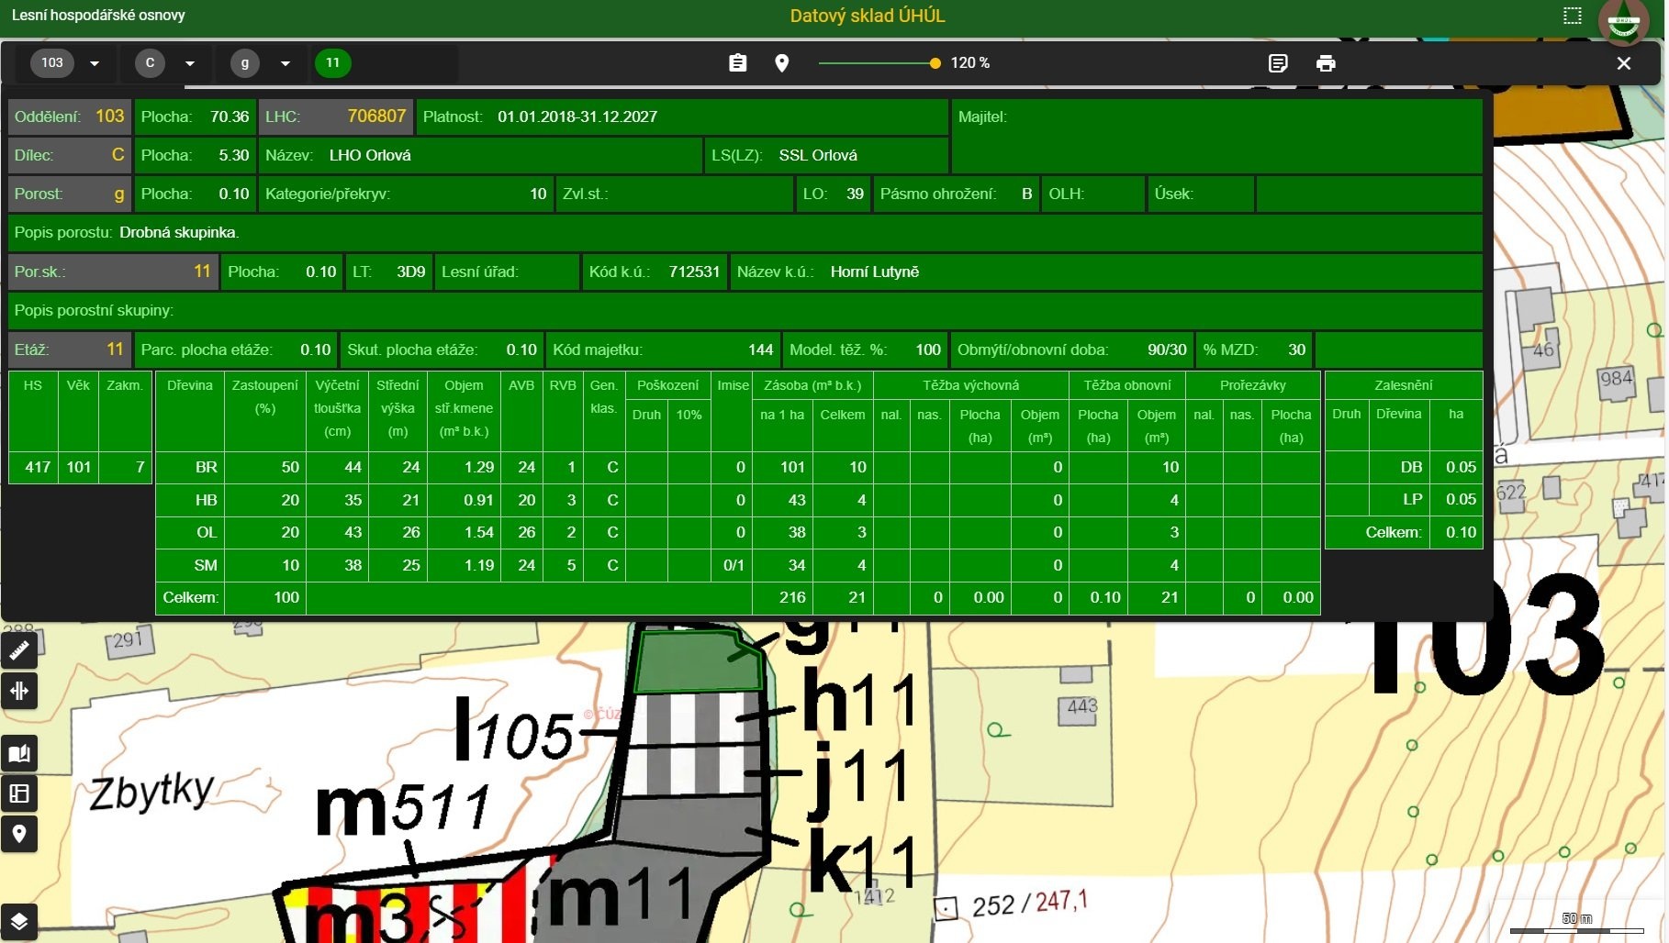Viewport: 1669px width, 943px height.
Task: Select the green 11 stand group chip
Action: [332, 63]
